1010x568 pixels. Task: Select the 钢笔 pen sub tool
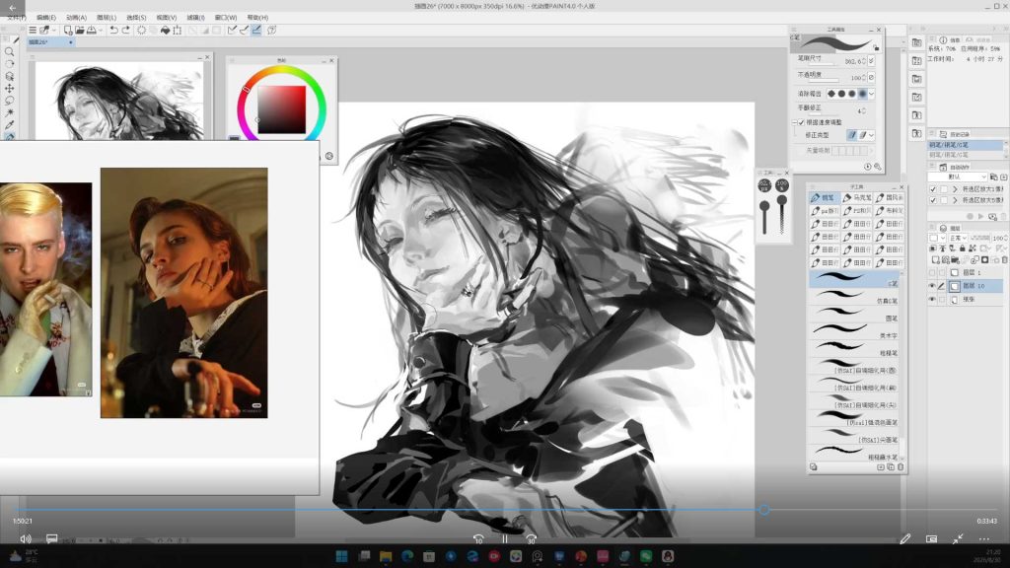(824, 197)
